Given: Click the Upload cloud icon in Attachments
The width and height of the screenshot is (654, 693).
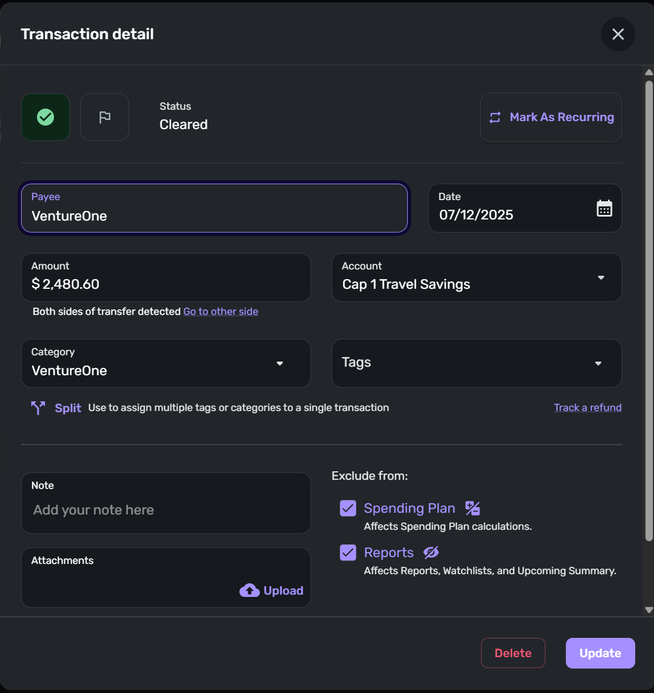Looking at the screenshot, I should tap(250, 591).
